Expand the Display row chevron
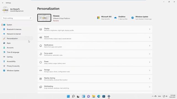Viewport: 177px width, 99px height. click(x=150, y=29)
